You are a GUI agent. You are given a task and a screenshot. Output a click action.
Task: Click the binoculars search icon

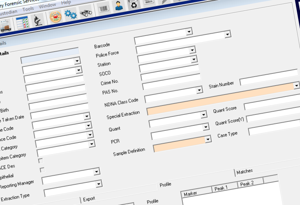(x=85, y=13)
